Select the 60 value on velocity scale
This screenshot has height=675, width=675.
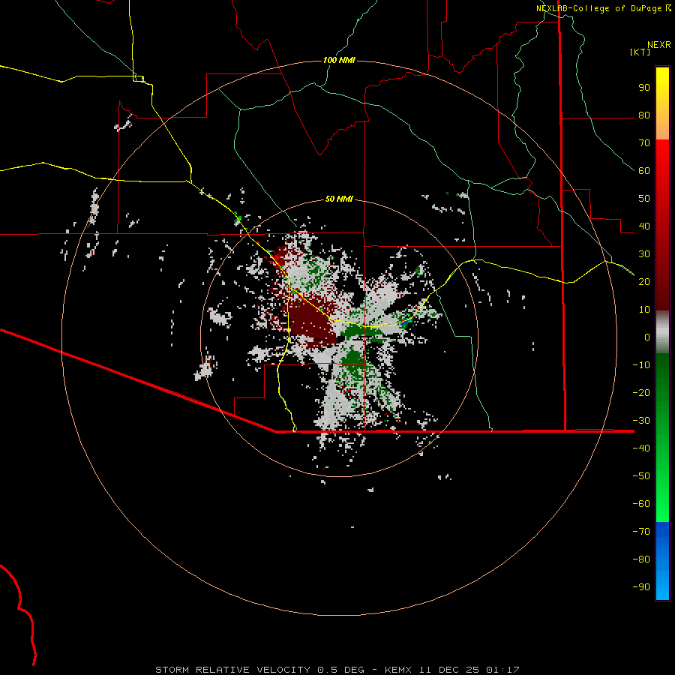(644, 171)
